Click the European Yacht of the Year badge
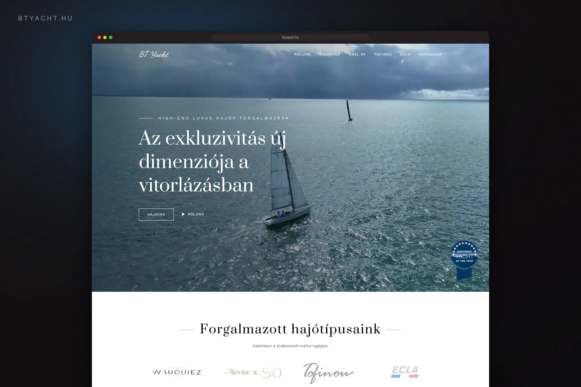 point(464,260)
